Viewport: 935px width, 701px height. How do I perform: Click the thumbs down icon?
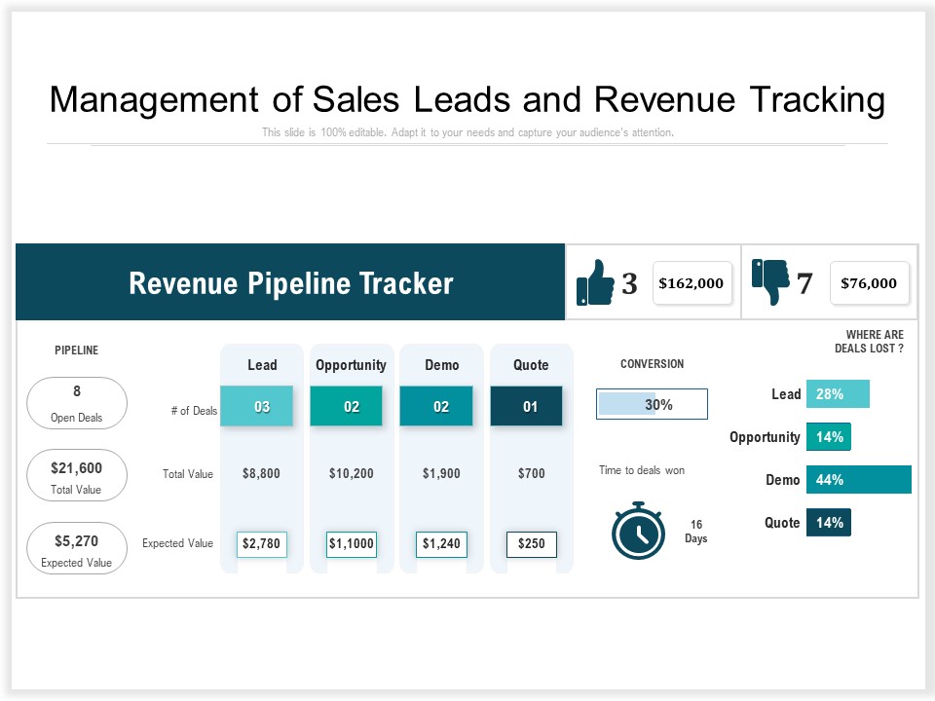click(x=770, y=282)
